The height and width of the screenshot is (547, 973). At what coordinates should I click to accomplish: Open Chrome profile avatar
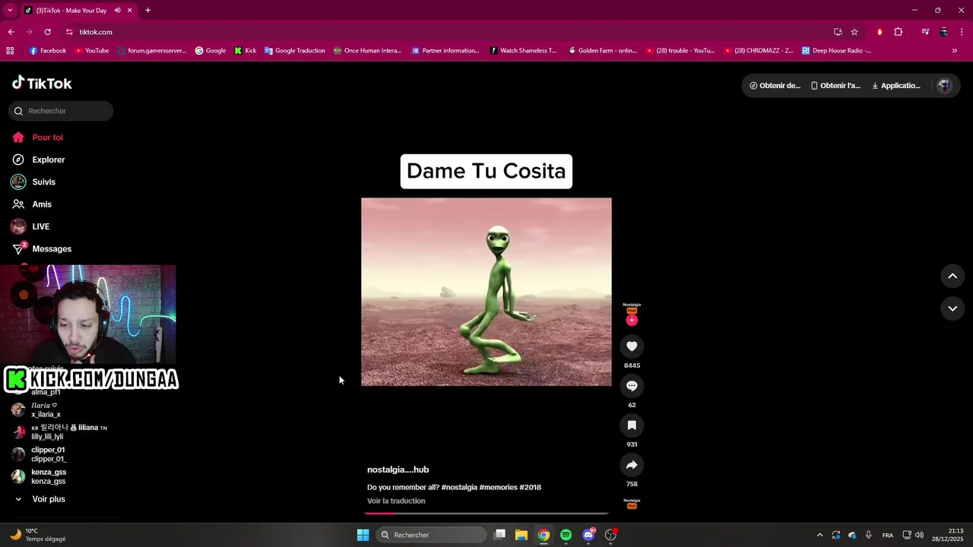(943, 32)
